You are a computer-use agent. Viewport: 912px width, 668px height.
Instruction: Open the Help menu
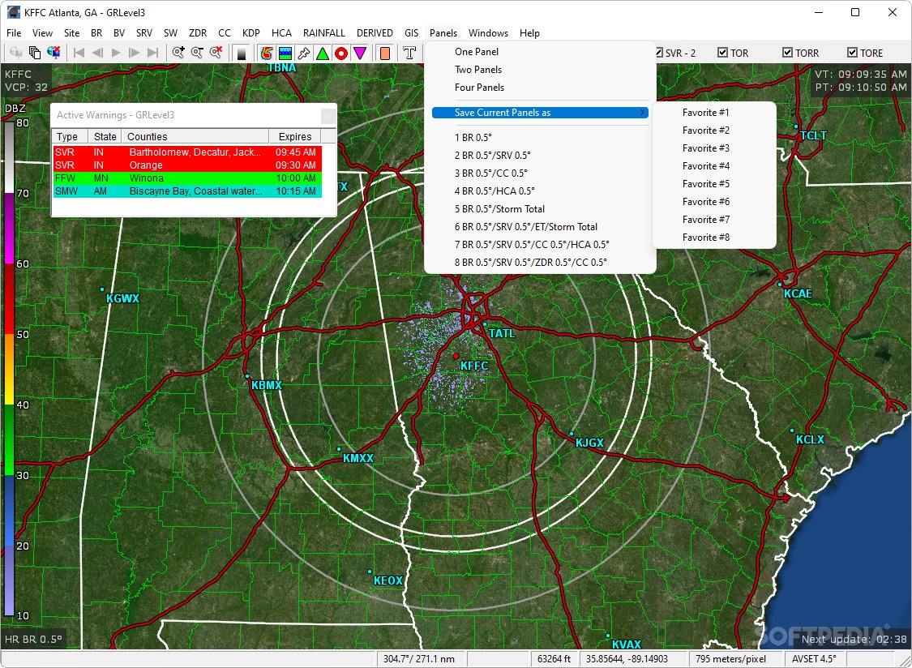click(529, 33)
